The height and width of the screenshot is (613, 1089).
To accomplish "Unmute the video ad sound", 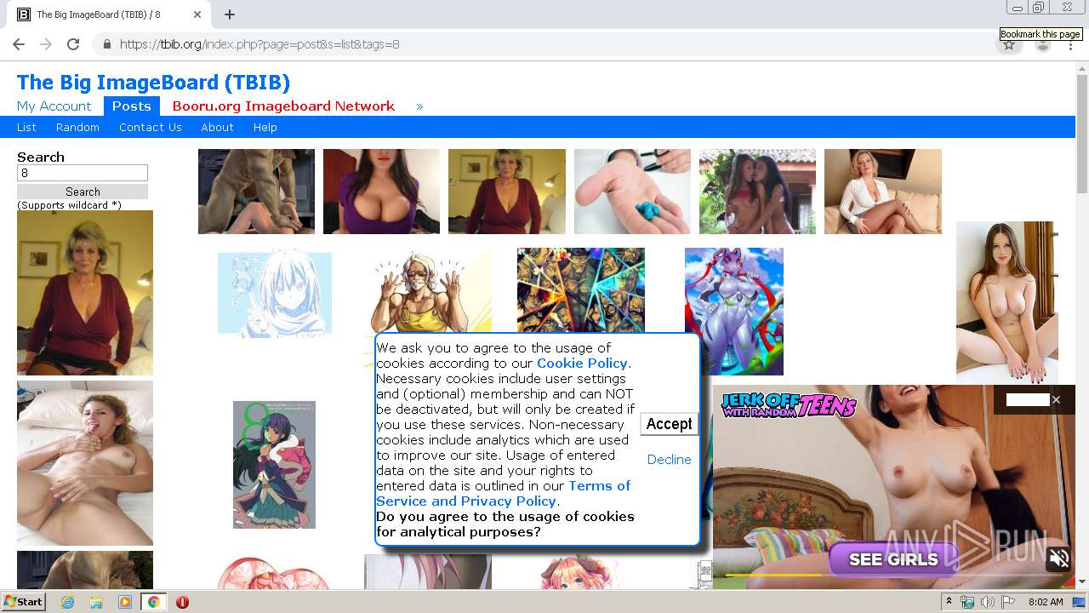I will 1059,559.
